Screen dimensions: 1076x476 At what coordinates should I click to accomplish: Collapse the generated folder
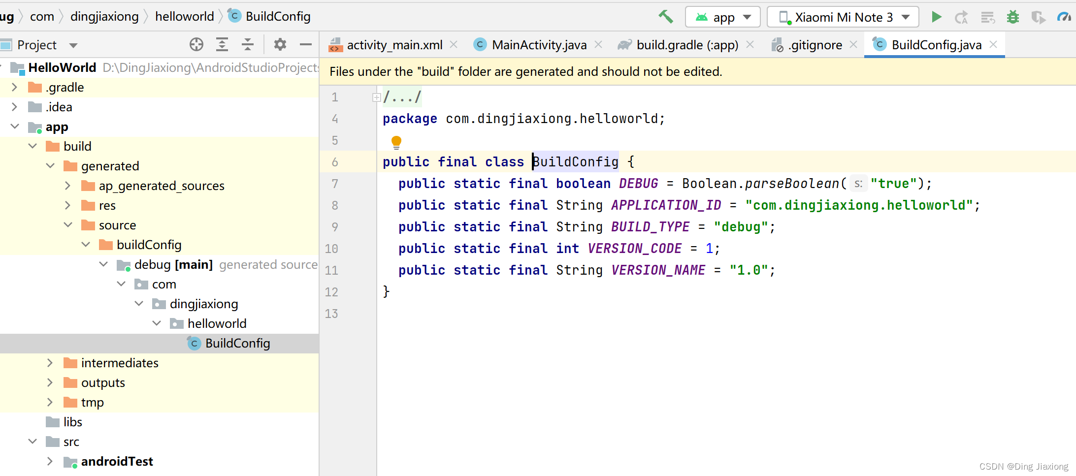pos(50,166)
